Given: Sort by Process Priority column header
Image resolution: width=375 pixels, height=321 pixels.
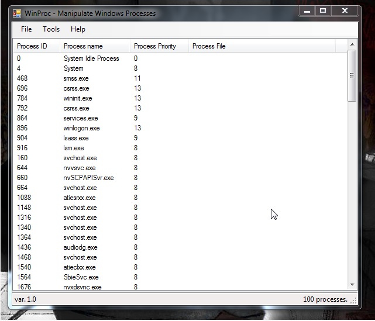Looking at the screenshot, I should [159, 46].
